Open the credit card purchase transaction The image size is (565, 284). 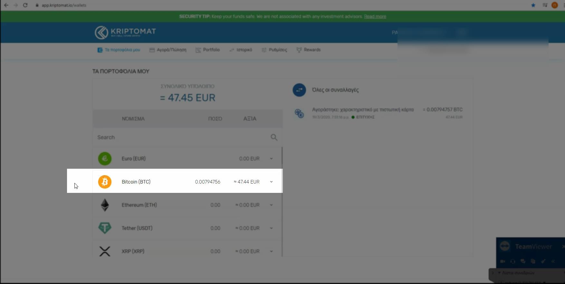tap(362, 110)
